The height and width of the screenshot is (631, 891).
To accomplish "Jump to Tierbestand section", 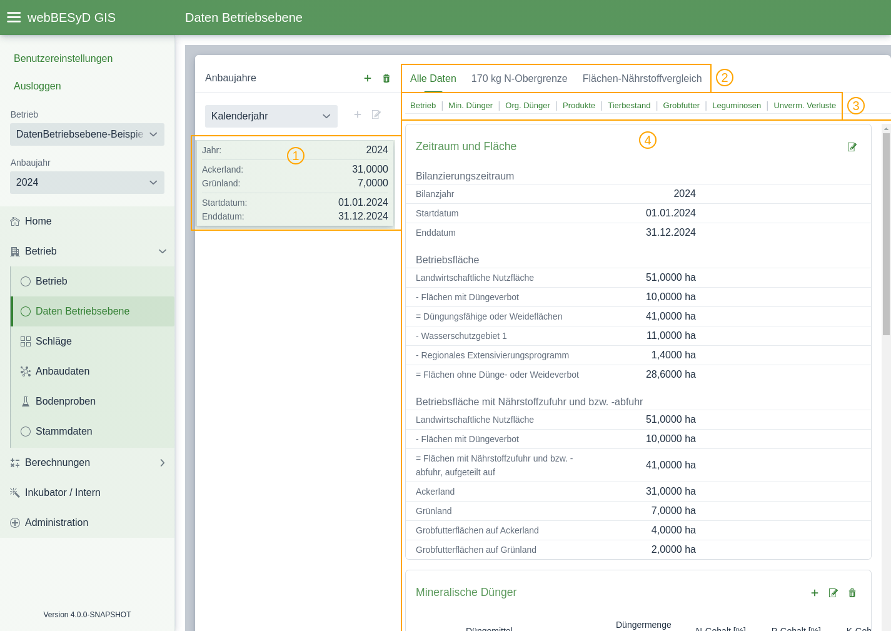I will pos(629,106).
